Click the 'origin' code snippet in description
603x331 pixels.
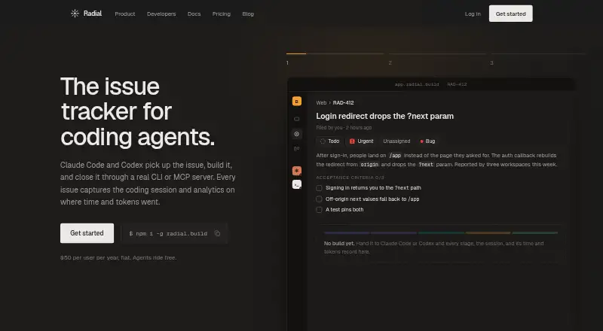pyautogui.click(x=369, y=164)
